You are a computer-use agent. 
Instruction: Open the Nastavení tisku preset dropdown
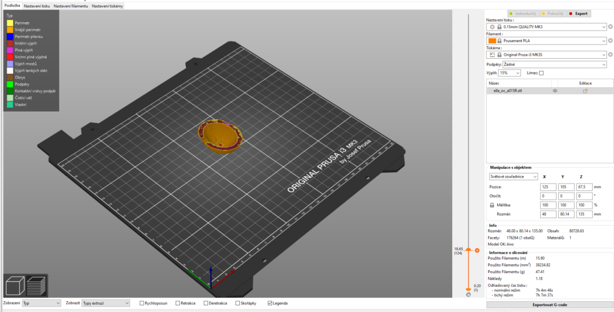547,26
